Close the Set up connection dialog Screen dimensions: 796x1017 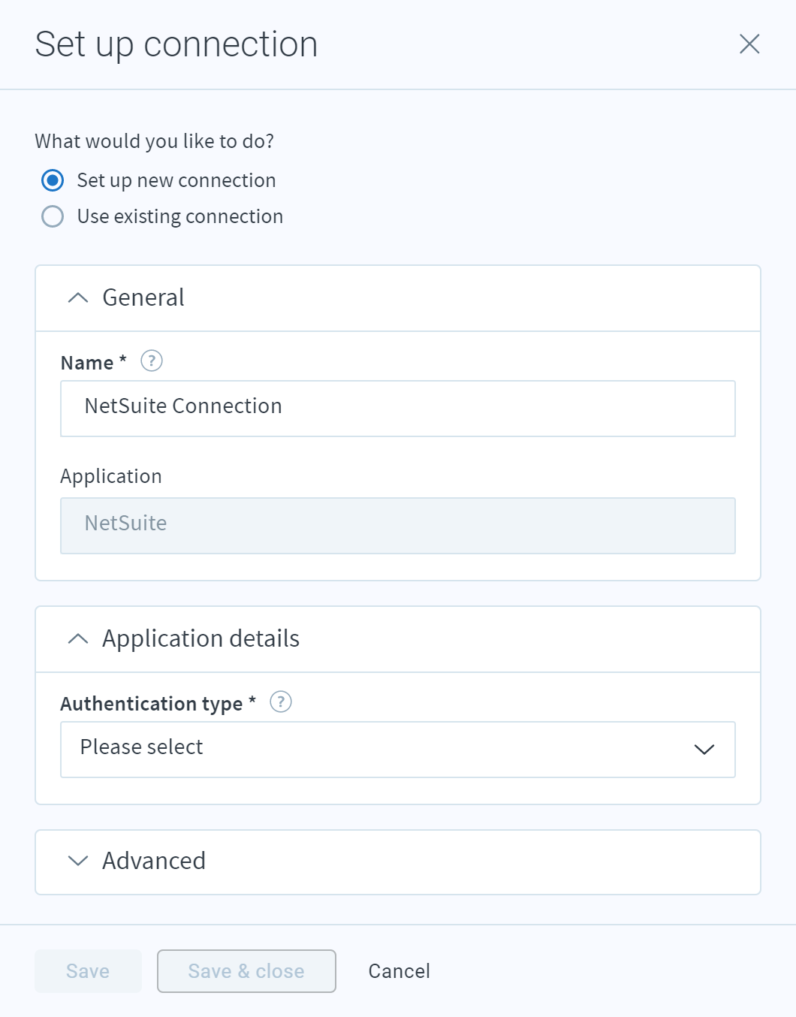click(x=749, y=44)
